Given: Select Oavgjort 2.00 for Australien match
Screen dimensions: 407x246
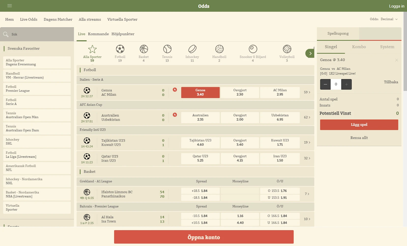Looking at the screenshot, I should pyautogui.click(x=239, y=117).
